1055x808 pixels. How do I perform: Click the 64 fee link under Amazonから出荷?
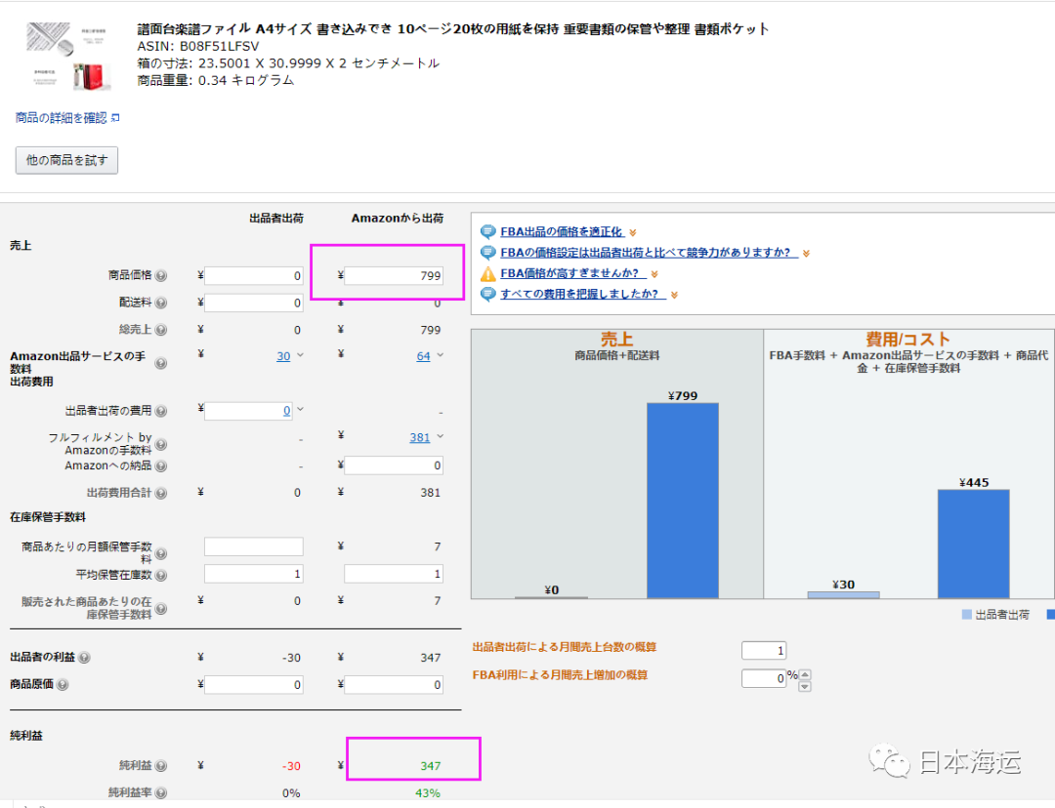point(423,356)
